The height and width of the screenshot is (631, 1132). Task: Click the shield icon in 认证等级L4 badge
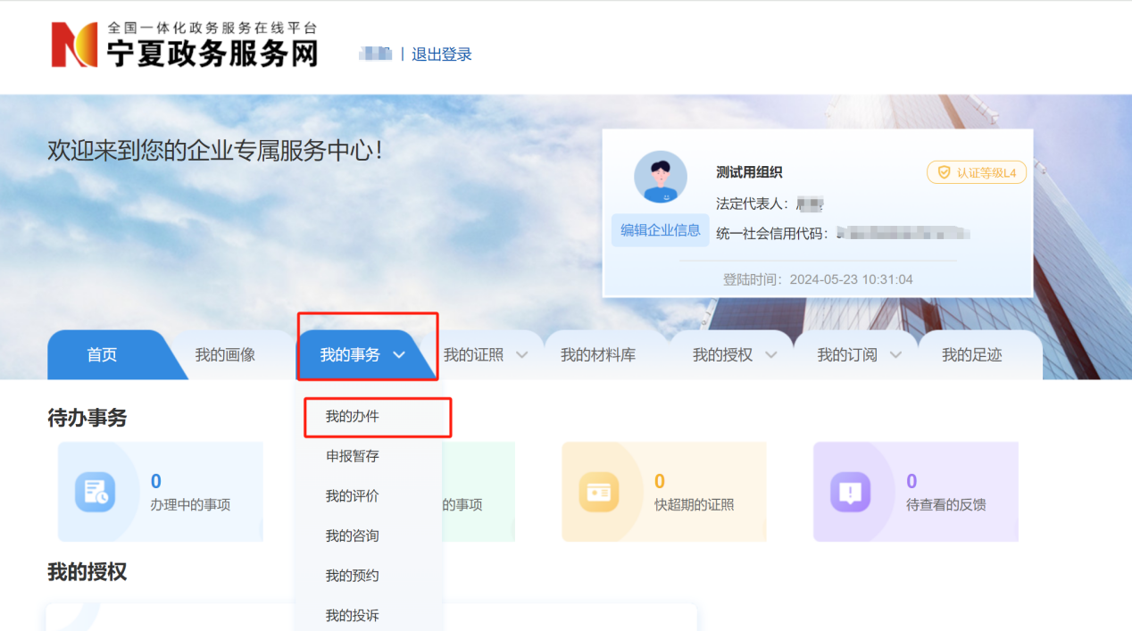(x=944, y=173)
